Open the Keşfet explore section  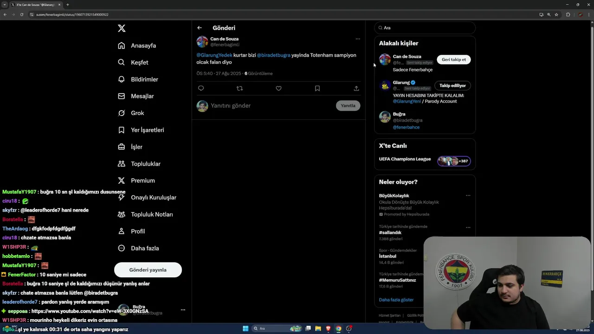point(133,62)
